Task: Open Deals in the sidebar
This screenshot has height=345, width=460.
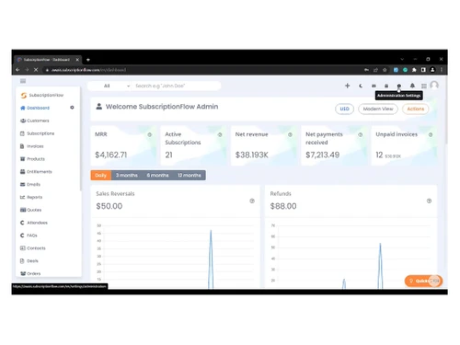Action: 29,261
